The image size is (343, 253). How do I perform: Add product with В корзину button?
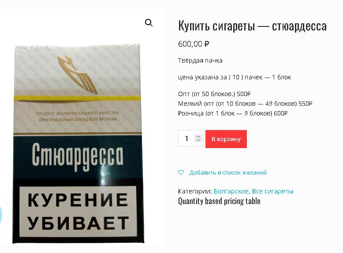click(226, 139)
